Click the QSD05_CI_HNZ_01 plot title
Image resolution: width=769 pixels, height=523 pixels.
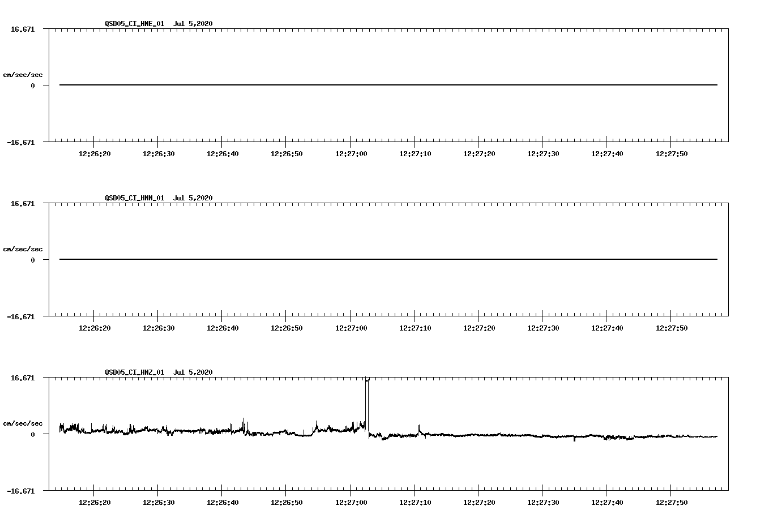[159, 372]
